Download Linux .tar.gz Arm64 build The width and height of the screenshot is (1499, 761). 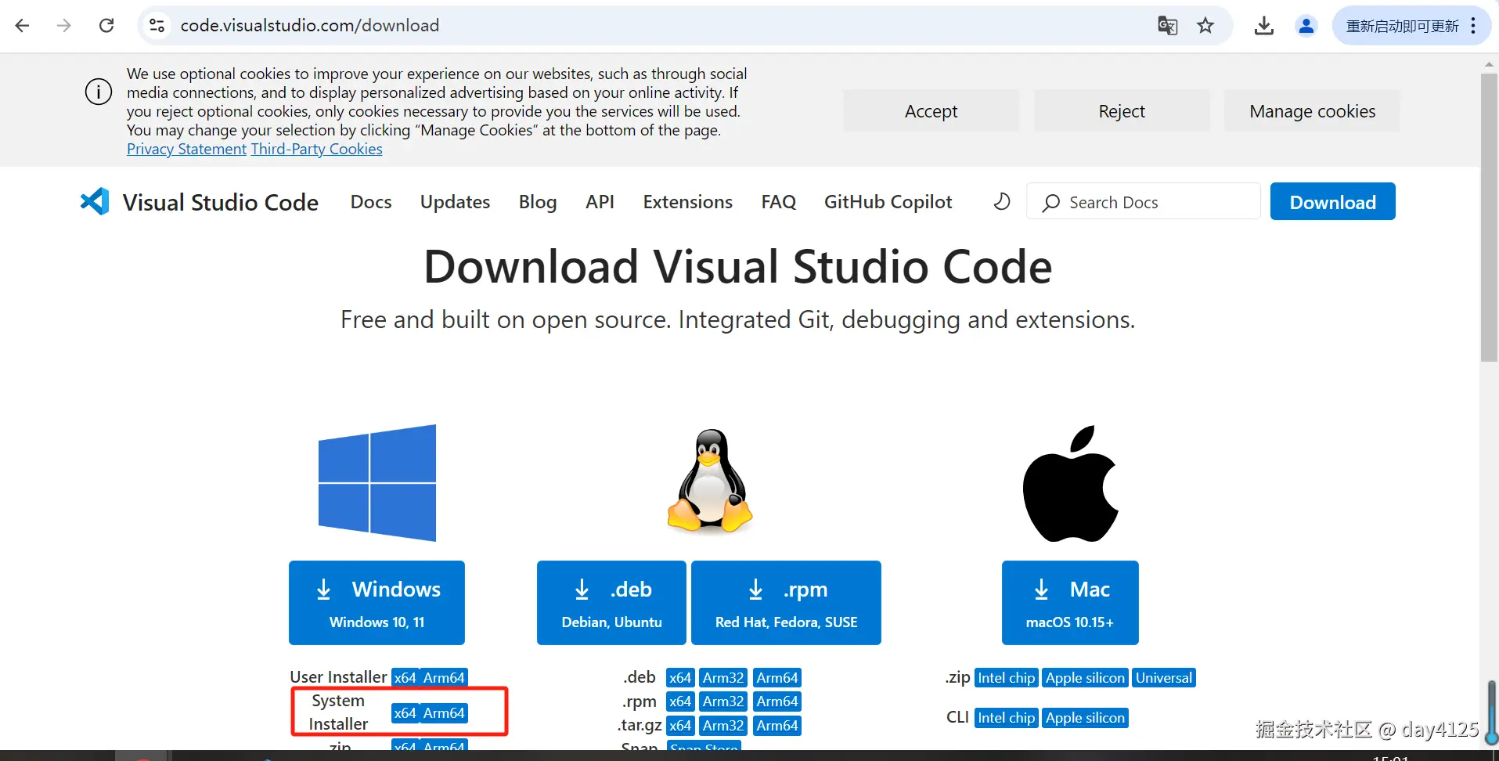pos(777,726)
